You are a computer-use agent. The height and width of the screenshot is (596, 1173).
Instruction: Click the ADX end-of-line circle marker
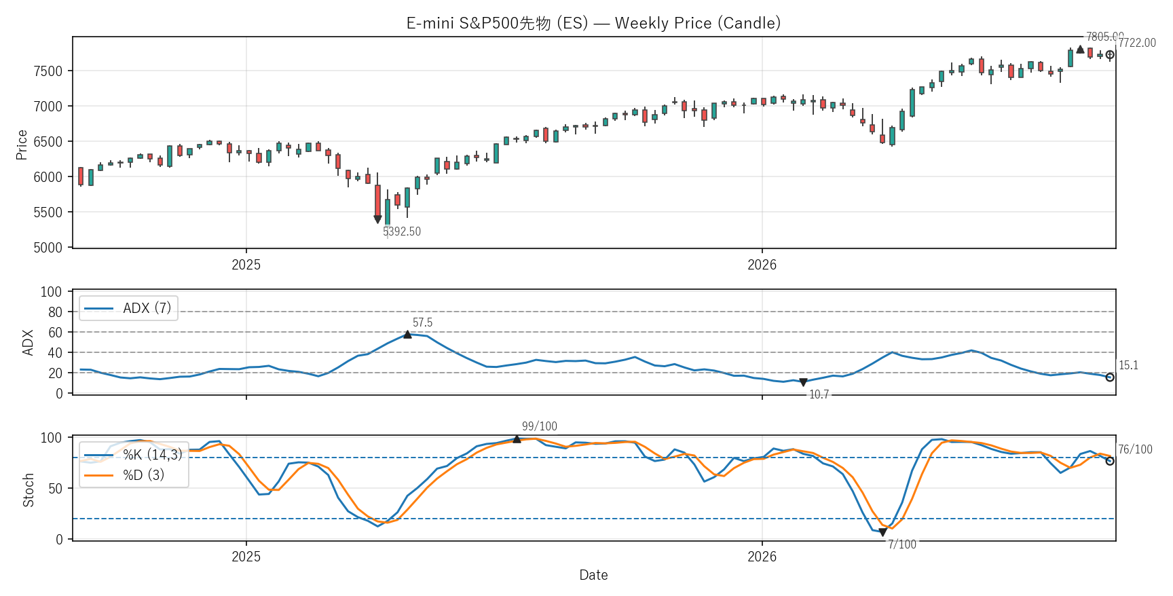point(1110,377)
